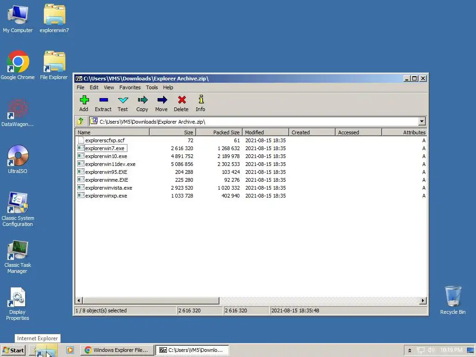
Task: Select the UltraISO desktop shortcut
Action: coord(18,159)
